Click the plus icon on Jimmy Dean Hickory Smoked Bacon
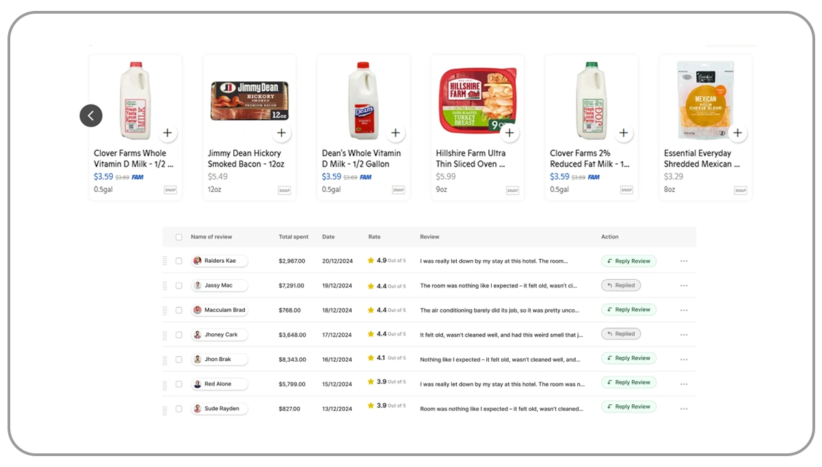 [282, 133]
